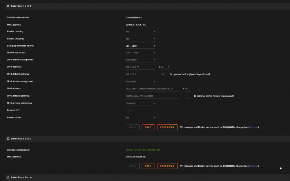Click the DONE button under eth1
Image resolution: width=290 pixels, height=181 pixels.
coord(148,127)
